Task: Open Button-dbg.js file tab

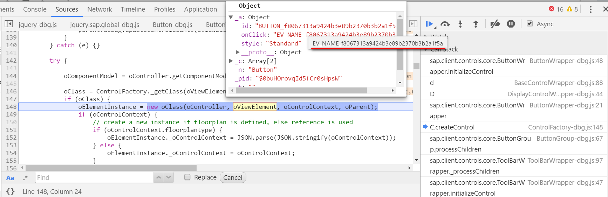Action: [172, 24]
